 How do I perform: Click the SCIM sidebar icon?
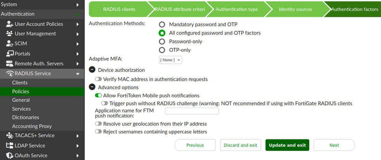pyautogui.click(x=10, y=44)
